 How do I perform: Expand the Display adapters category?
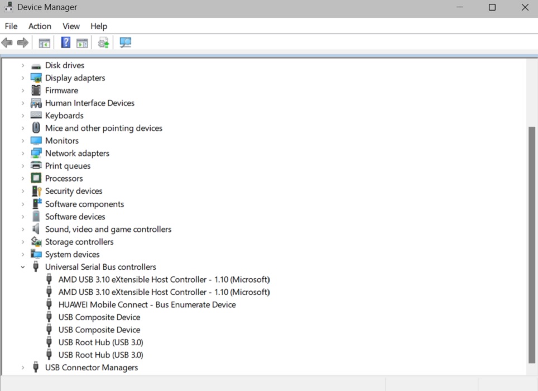(x=22, y=78)
